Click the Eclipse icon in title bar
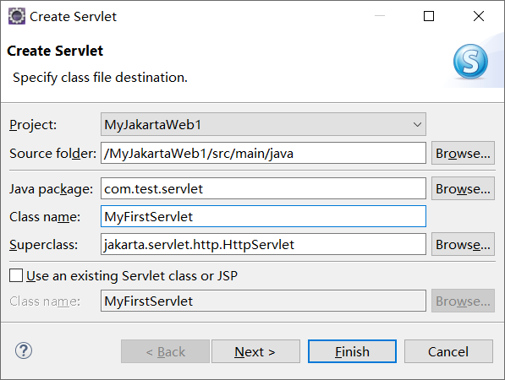 click(16, 16)
